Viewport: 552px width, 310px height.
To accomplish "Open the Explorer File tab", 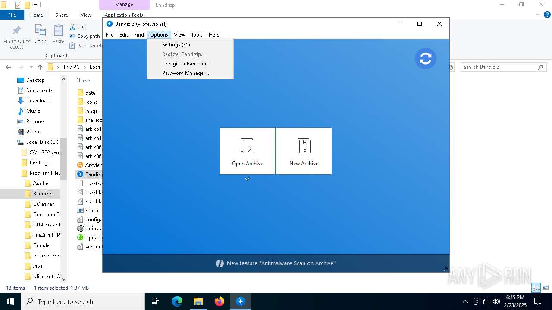I will coord(12,15).
